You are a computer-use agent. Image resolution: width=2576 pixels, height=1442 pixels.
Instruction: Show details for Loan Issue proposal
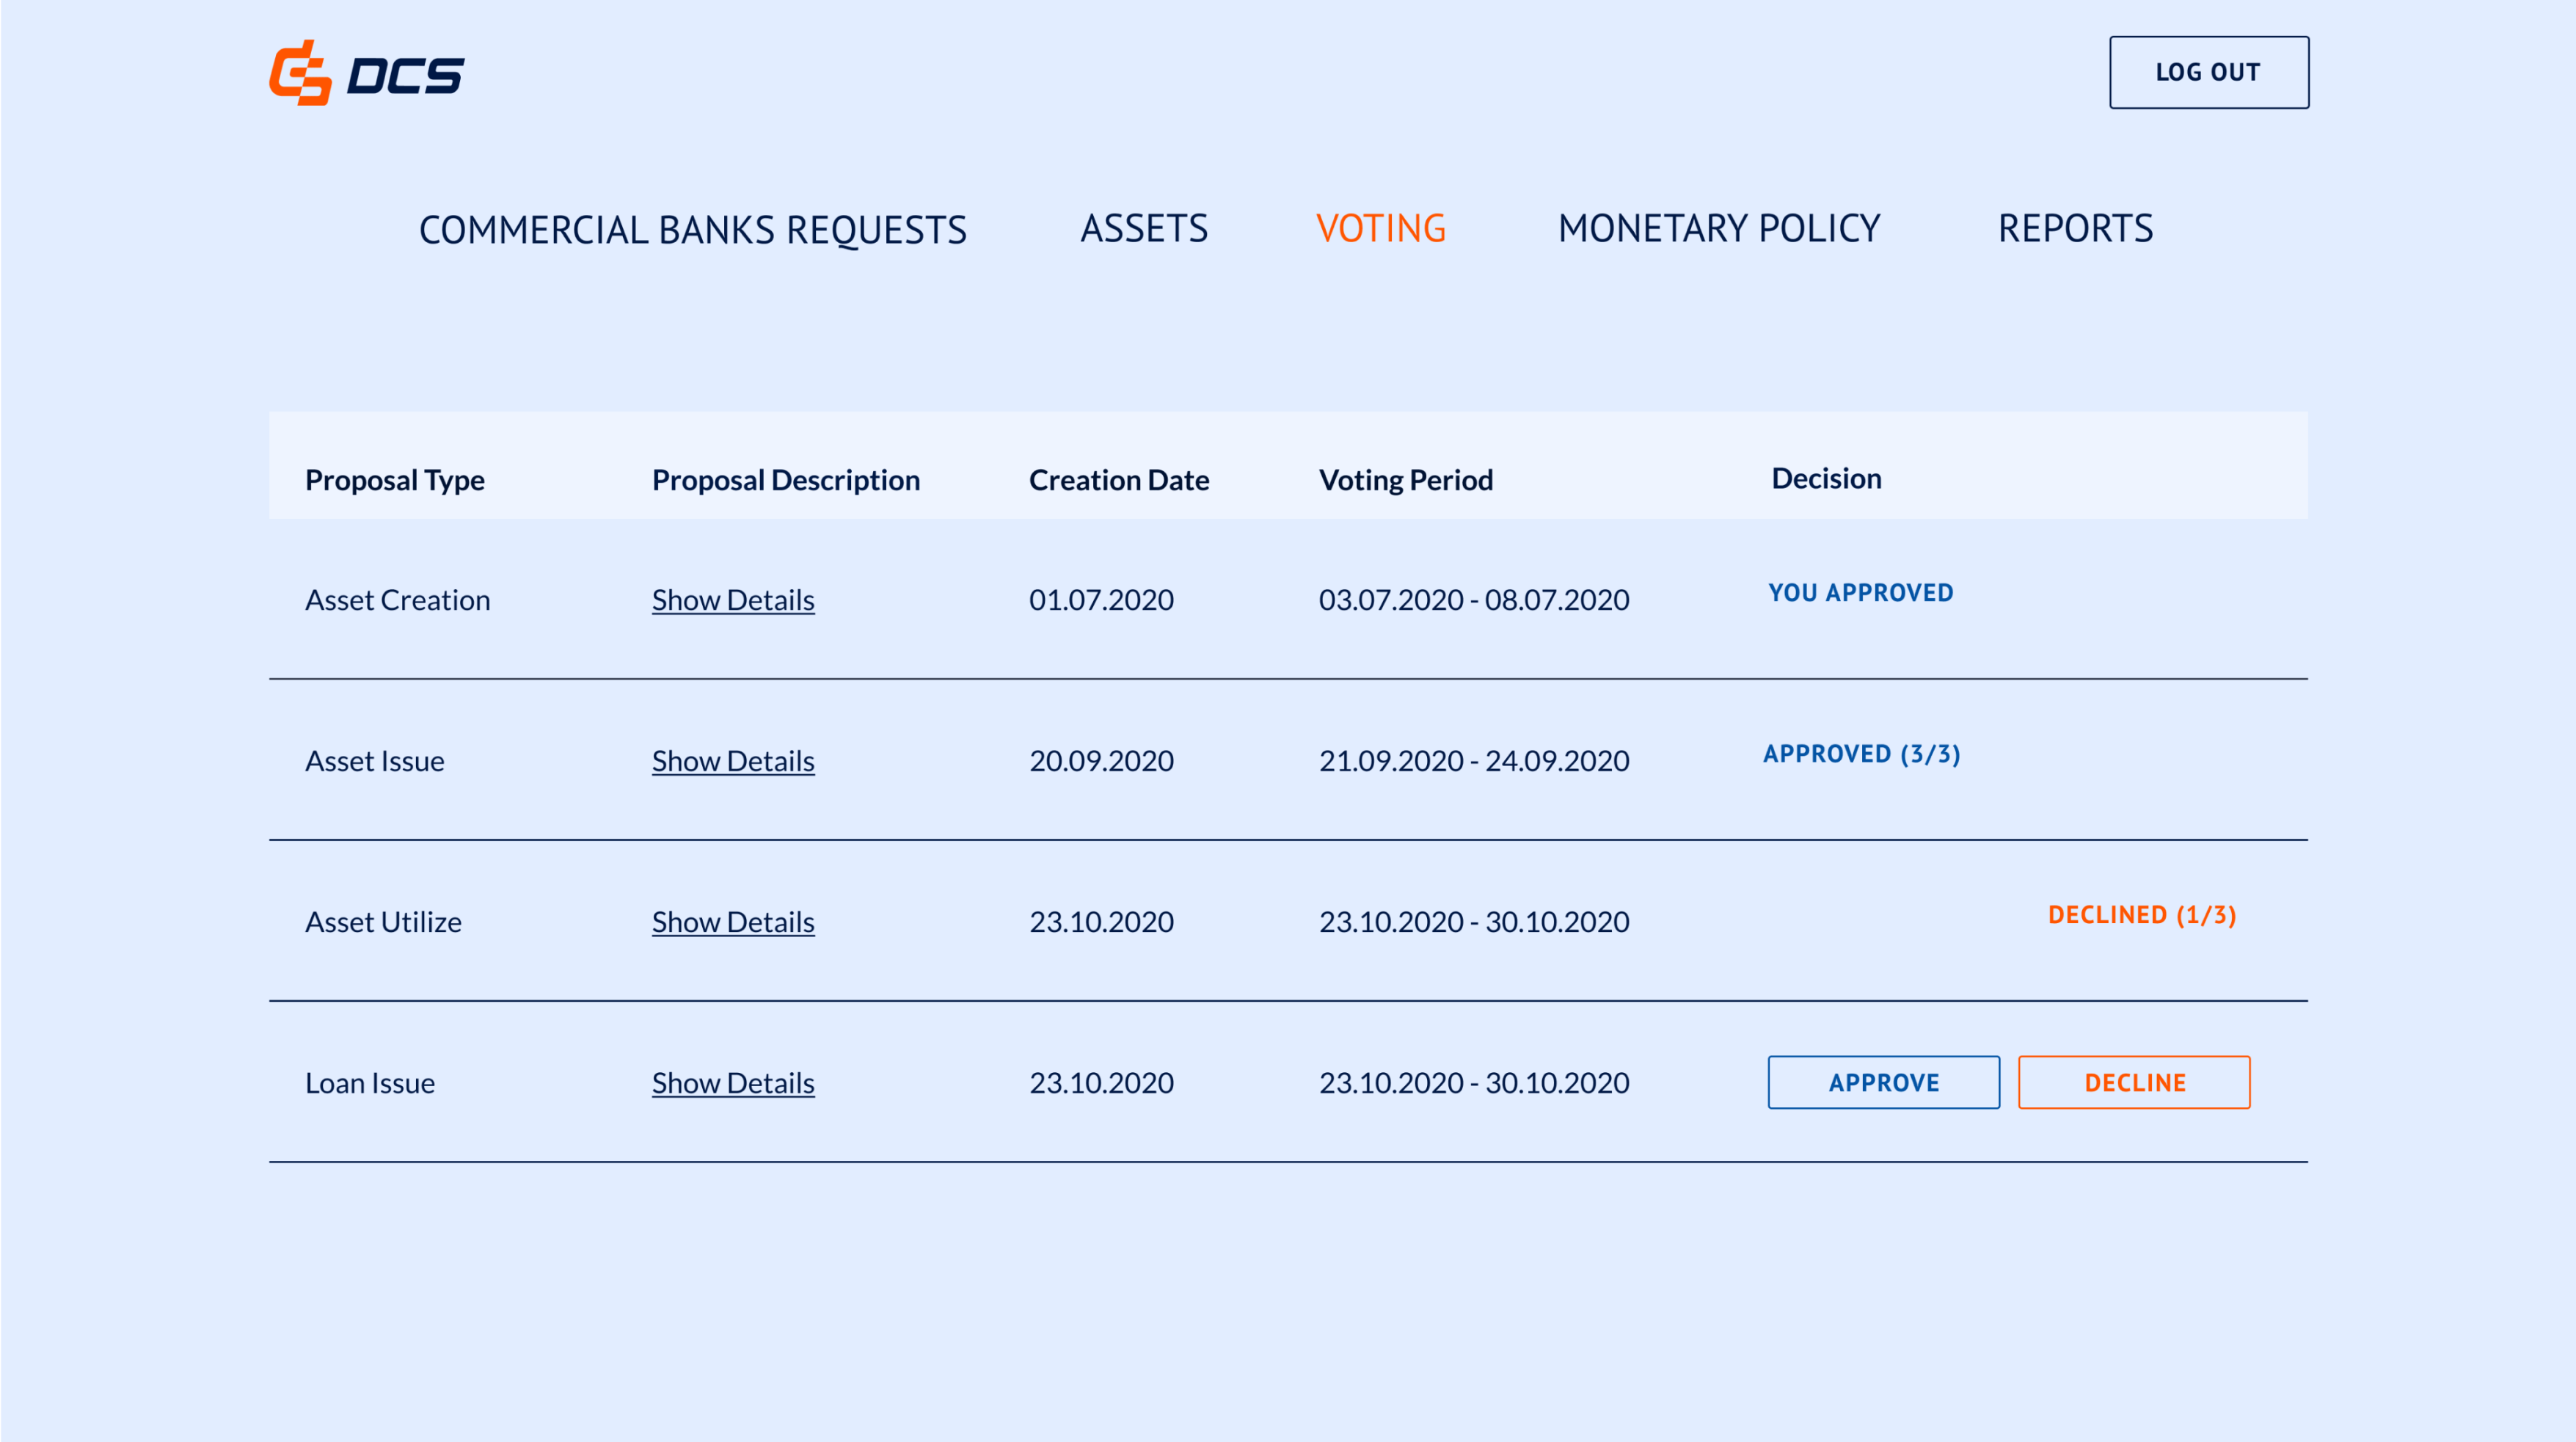point(733,1083)
